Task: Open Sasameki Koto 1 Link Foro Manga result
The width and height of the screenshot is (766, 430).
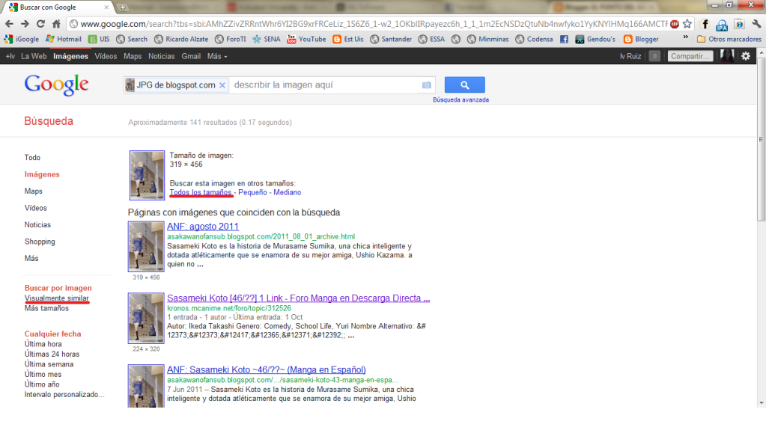Action: 299,298
